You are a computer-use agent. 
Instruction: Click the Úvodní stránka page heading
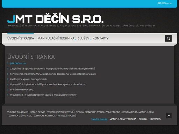point(31,57)
